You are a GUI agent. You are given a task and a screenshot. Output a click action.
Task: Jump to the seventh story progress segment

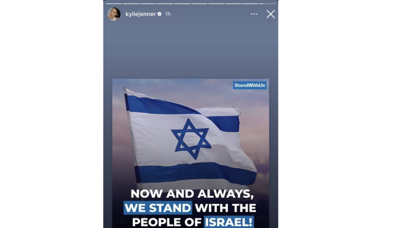216,4
